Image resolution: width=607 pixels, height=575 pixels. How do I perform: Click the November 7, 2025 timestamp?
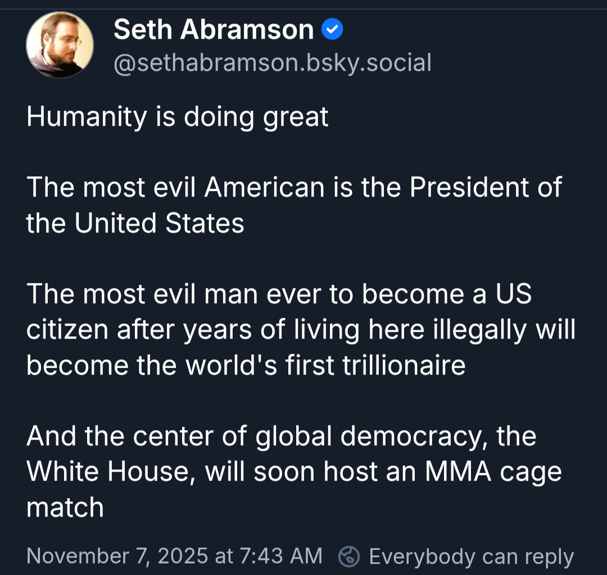[174, 556]
